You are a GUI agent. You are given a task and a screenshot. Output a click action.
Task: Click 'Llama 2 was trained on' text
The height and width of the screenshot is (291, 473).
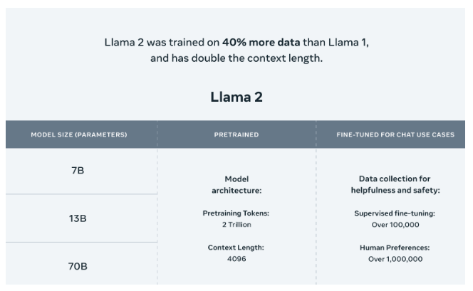tap(162, 43)
